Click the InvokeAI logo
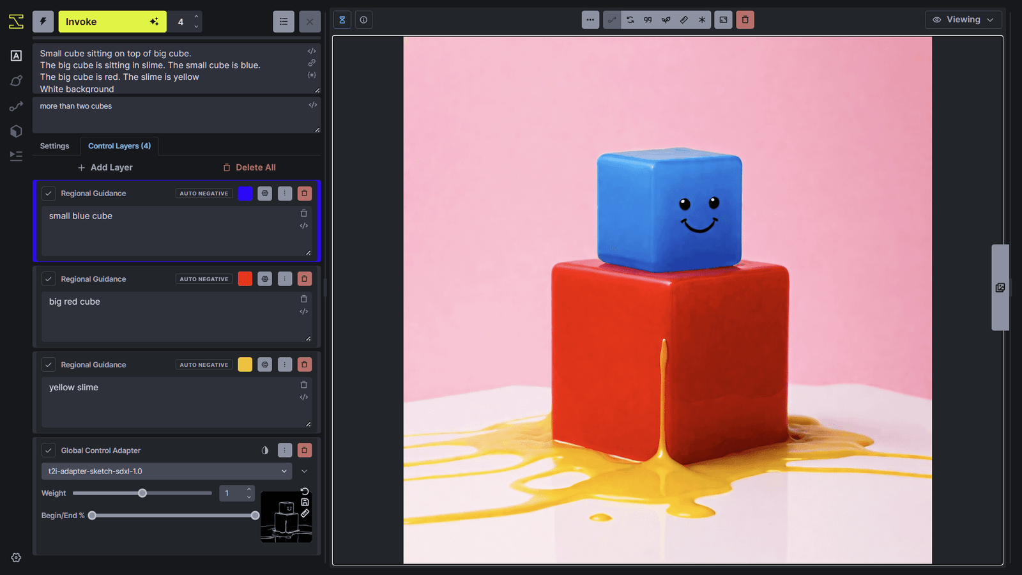The image size is (1022, 575). [x=17, y=22]
